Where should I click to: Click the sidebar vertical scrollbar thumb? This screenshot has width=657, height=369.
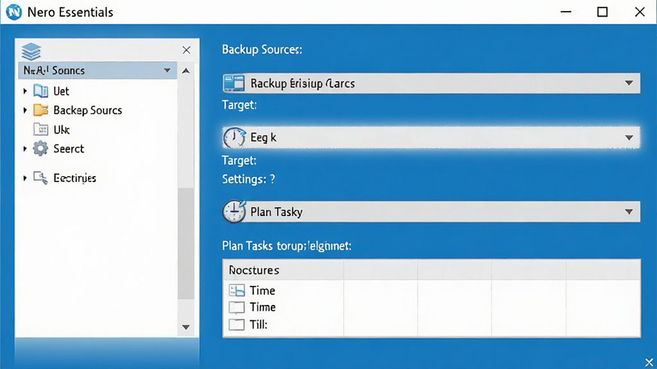(x=185, y=243)
